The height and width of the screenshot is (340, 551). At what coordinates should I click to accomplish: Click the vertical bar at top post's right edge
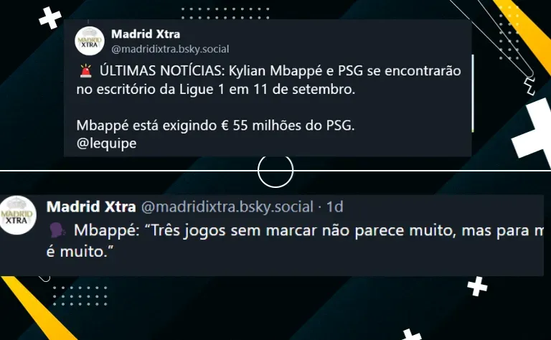click(x=473, y=93)
